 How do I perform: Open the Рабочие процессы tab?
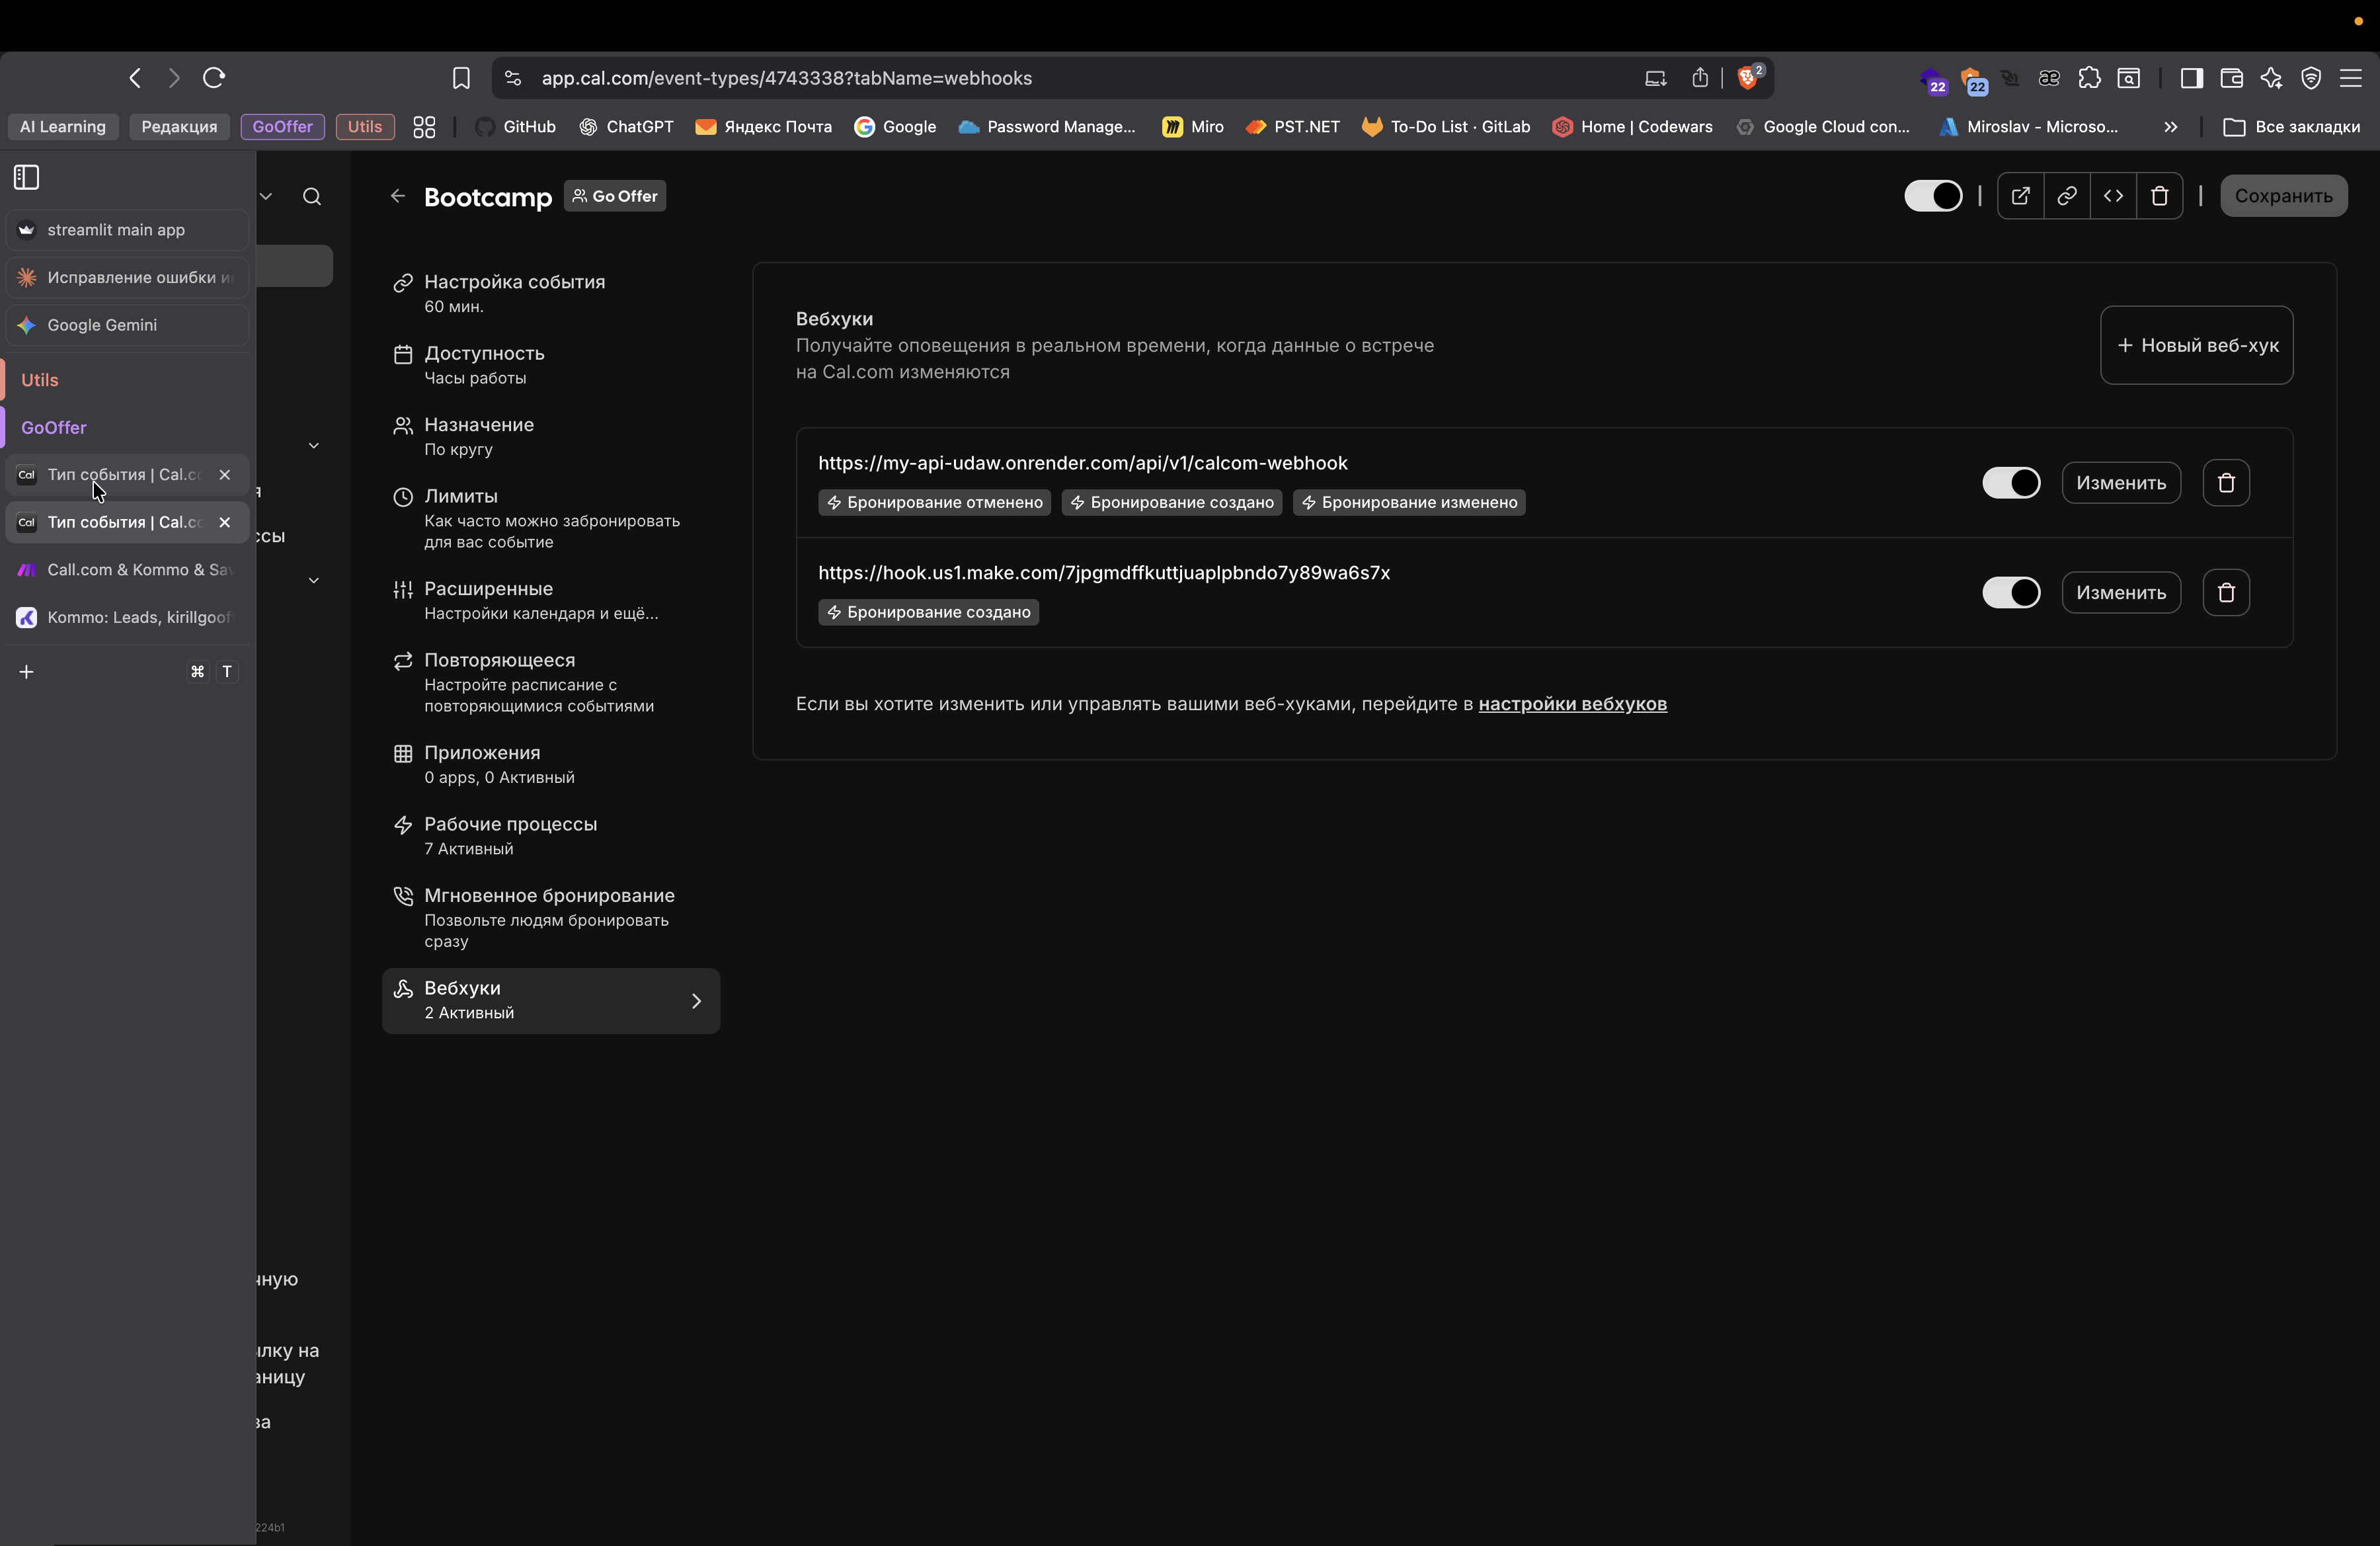[x=510, y=835]
